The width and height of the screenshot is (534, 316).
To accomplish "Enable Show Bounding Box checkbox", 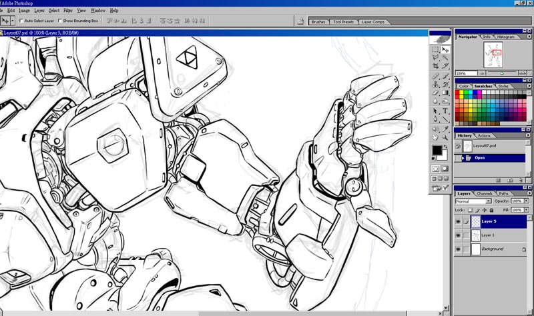I will 60,21.
